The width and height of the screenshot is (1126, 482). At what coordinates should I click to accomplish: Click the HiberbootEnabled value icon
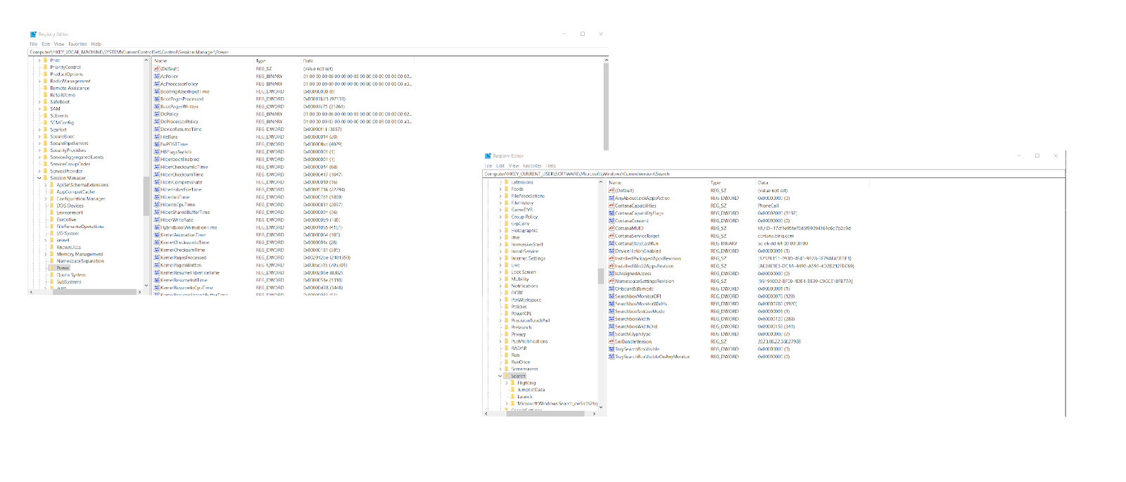(x=157, y=159)
